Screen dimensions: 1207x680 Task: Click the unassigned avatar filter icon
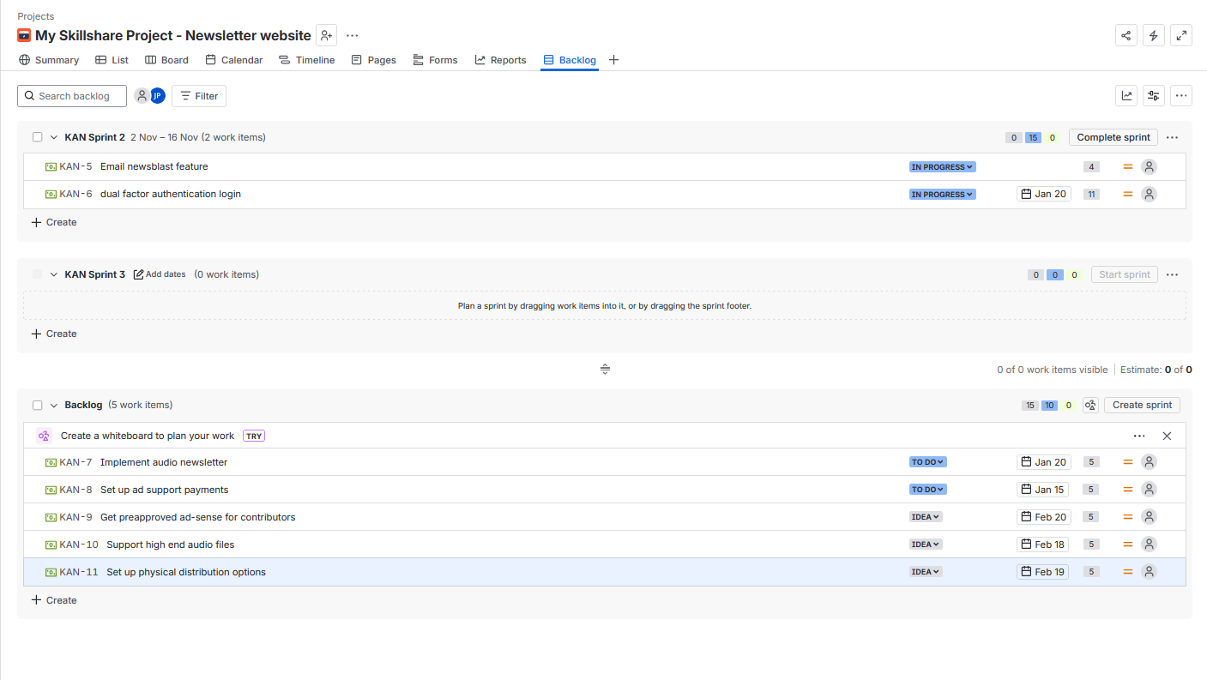click(x=142, y=96)
